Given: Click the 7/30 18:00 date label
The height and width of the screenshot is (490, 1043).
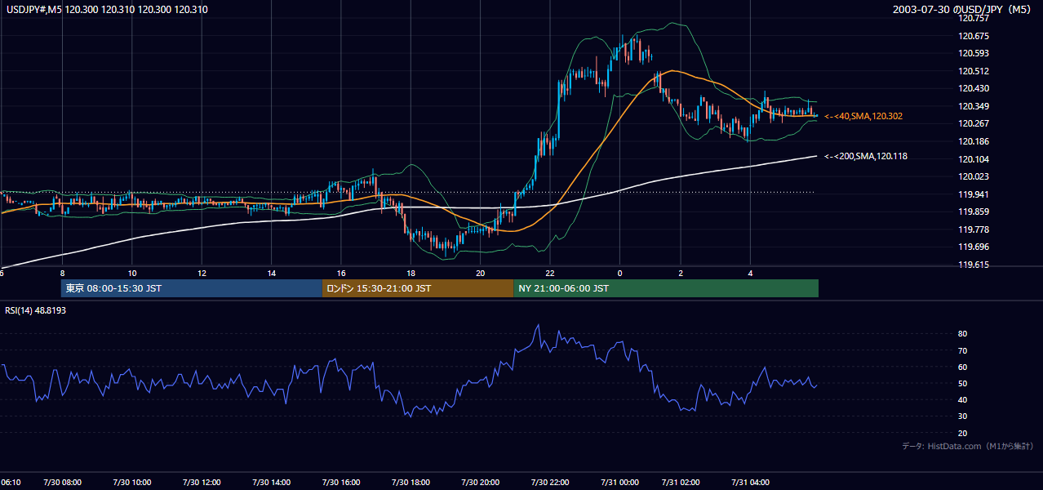Looking at the screenshot, I should pyautogui.click(x=411, y=483).
